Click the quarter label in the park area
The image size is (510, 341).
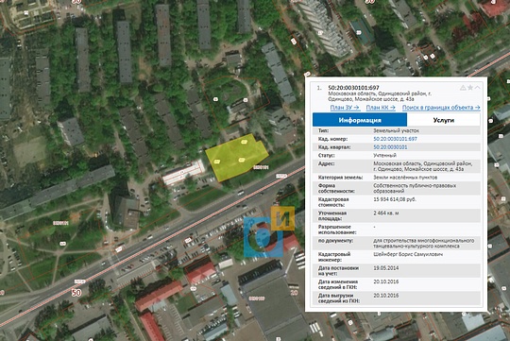pos(60,223)
